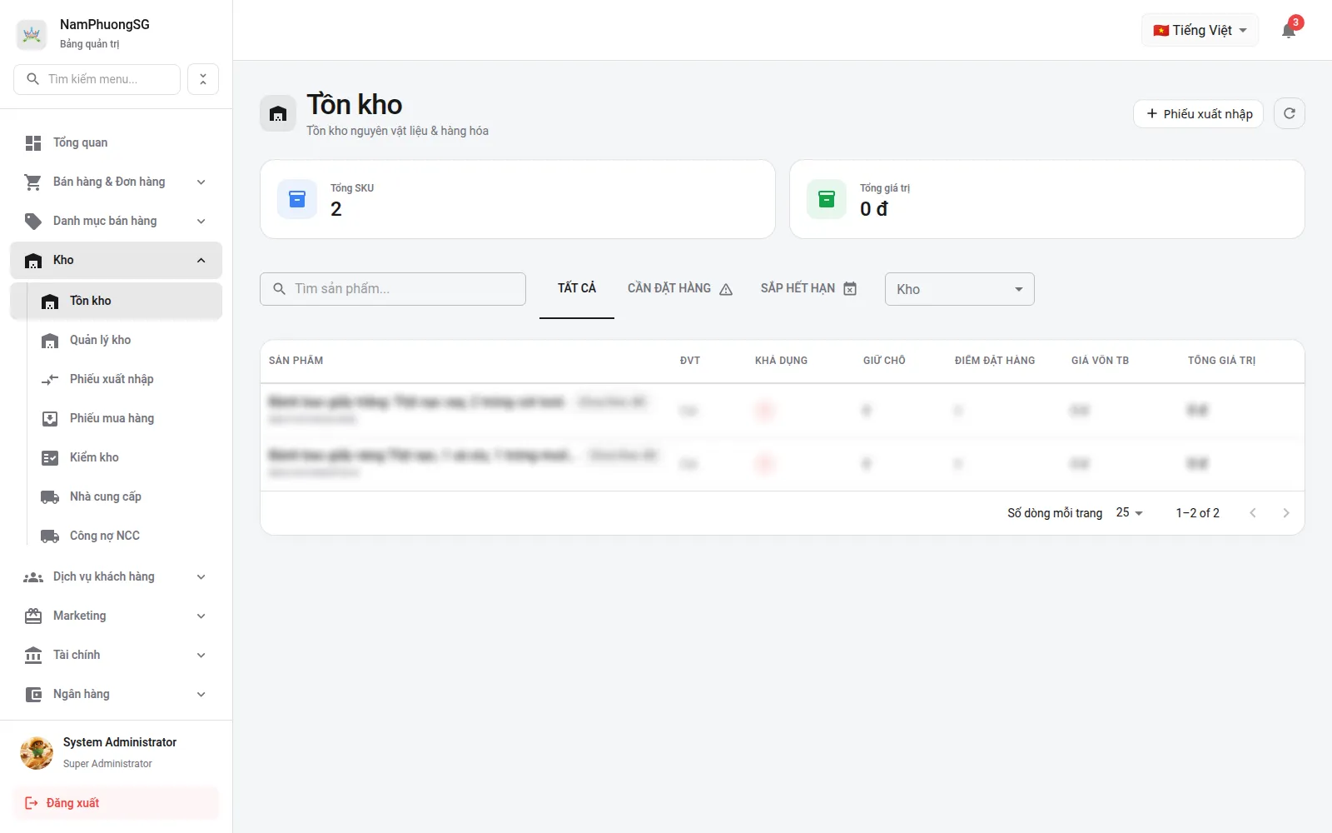Click the Phiếu xuất nhập button
Screen dimensions: 1332x833
(x=1198, y=113)
